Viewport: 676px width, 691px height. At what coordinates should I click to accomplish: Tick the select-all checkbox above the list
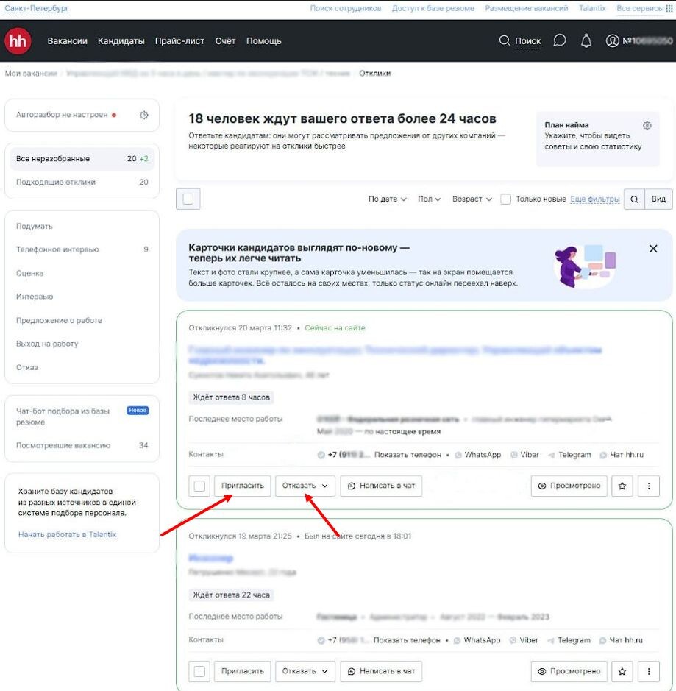click(188, 199)
